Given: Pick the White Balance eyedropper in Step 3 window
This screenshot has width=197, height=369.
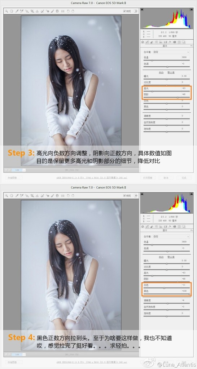Looking at the screenshot, I should coord(17,11).
